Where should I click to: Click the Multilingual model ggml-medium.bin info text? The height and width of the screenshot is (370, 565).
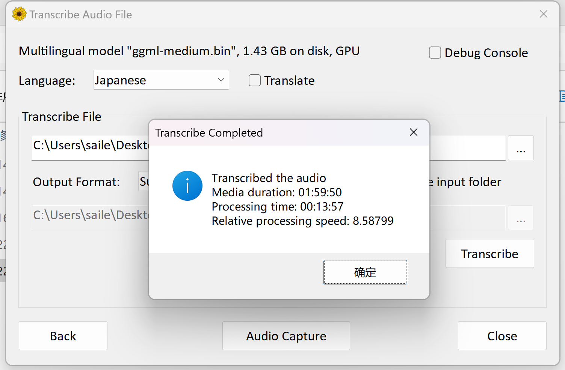point(189,51)
